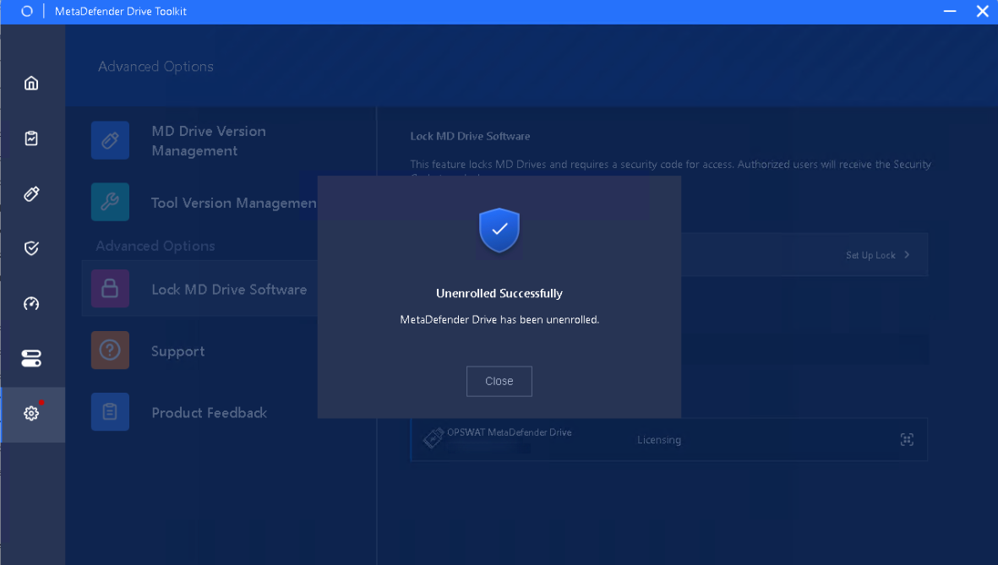Open the USB drive sidebar icon
Image resolution: width=998 pixels, height=565 pixels.
tap(31, 193)
